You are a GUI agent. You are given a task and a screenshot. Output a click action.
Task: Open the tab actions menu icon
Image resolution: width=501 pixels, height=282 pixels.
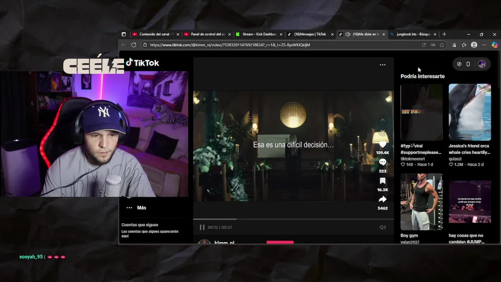click(x=124, y=34)
